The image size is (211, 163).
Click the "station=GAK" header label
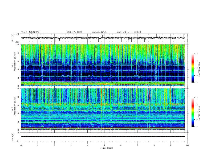pyautogui.click(x=99, y=32)
